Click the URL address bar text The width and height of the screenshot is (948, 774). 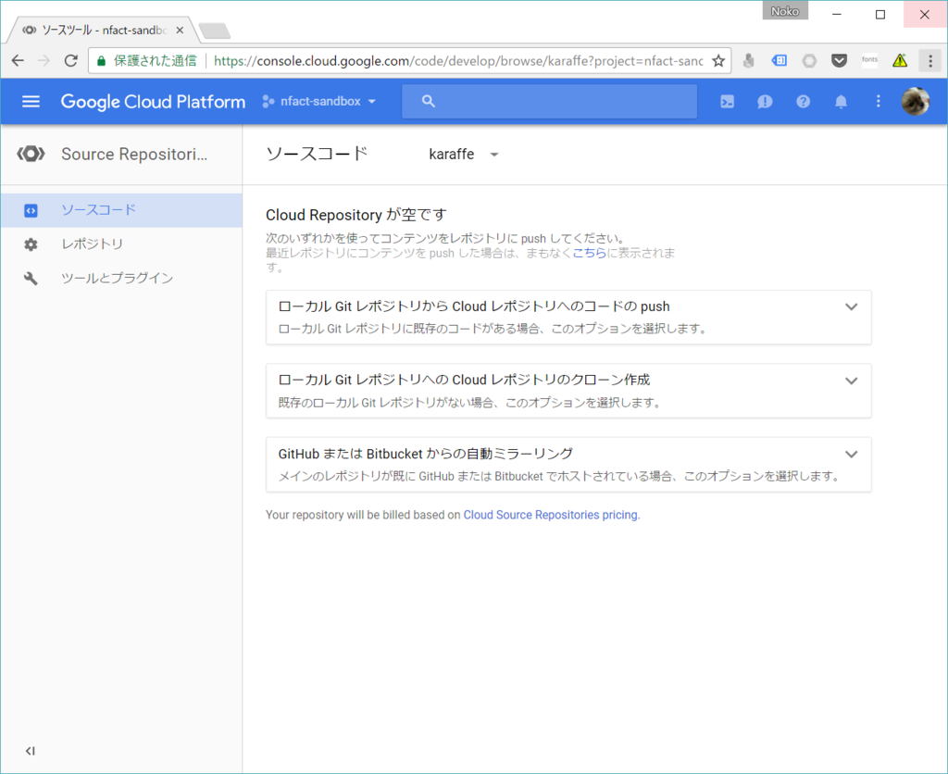click(458, 60)
